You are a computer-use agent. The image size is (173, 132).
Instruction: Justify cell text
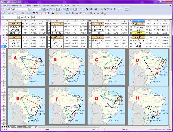(64, 9)
